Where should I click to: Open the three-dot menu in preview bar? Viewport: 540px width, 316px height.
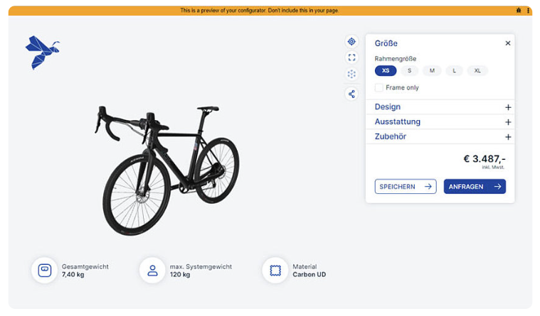point(528,11)
